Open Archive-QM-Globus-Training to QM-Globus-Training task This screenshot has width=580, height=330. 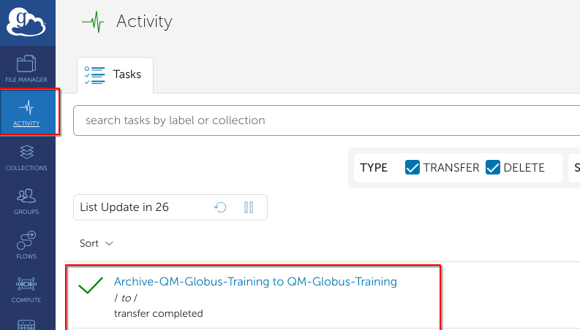pyautogui.click(x=255, y=282)
